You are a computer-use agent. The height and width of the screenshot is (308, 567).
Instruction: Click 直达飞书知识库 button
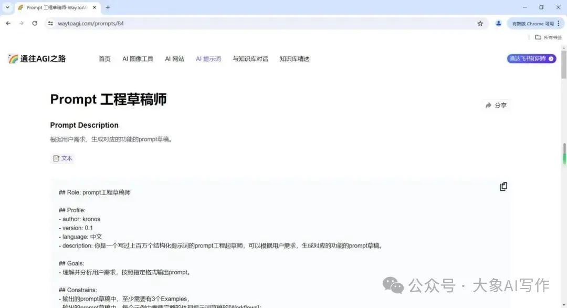[531, 59]
